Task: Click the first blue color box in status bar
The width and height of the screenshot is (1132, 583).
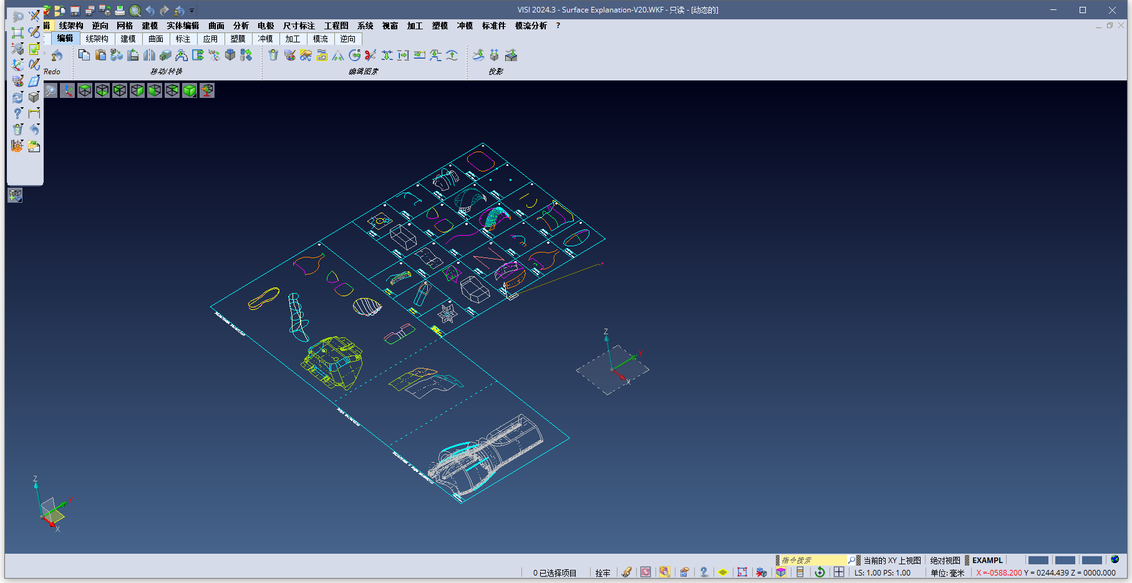Action: 1038,560
